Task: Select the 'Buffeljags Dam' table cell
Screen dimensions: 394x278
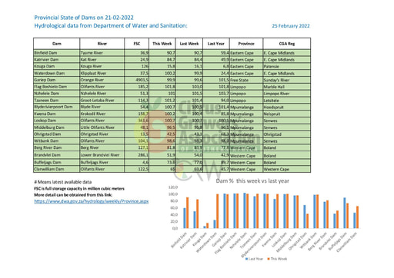Action: 57,162
